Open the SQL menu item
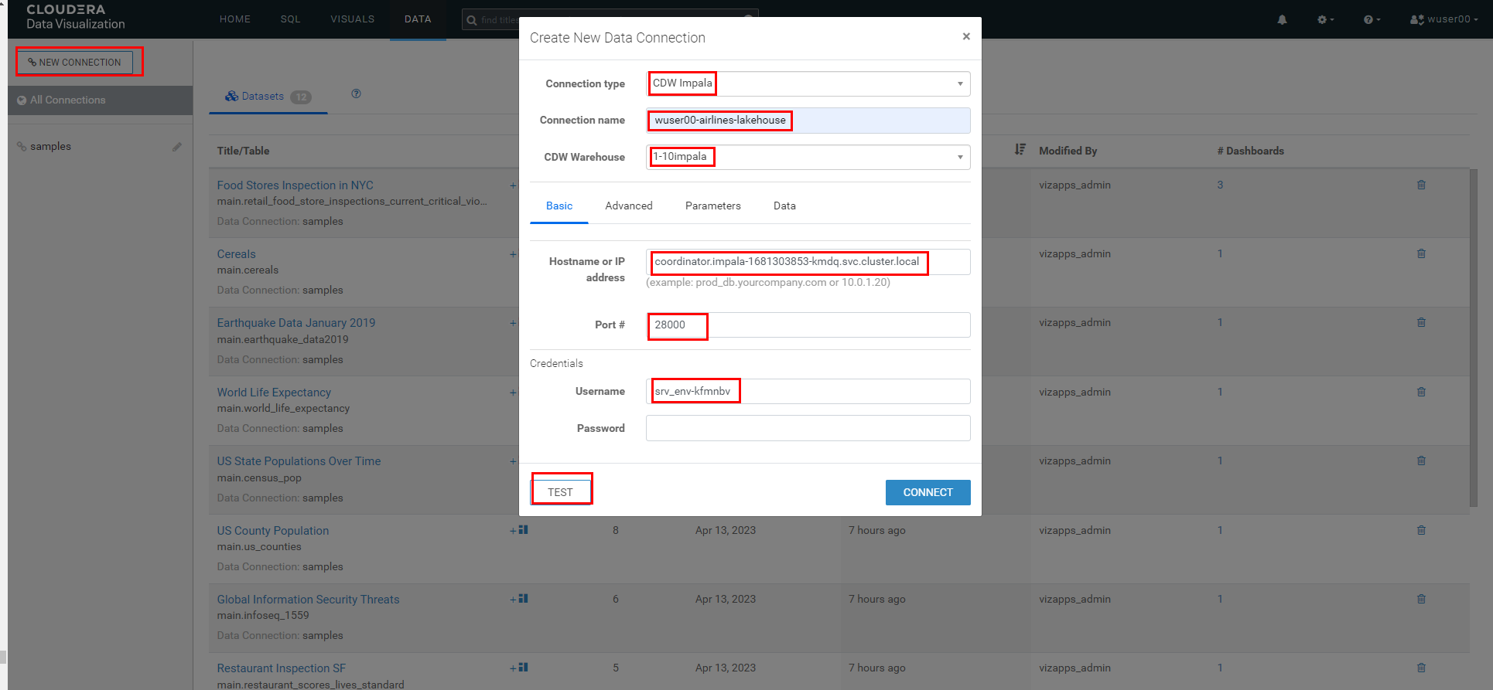The image size is (1493, 690). coord(291,19)
